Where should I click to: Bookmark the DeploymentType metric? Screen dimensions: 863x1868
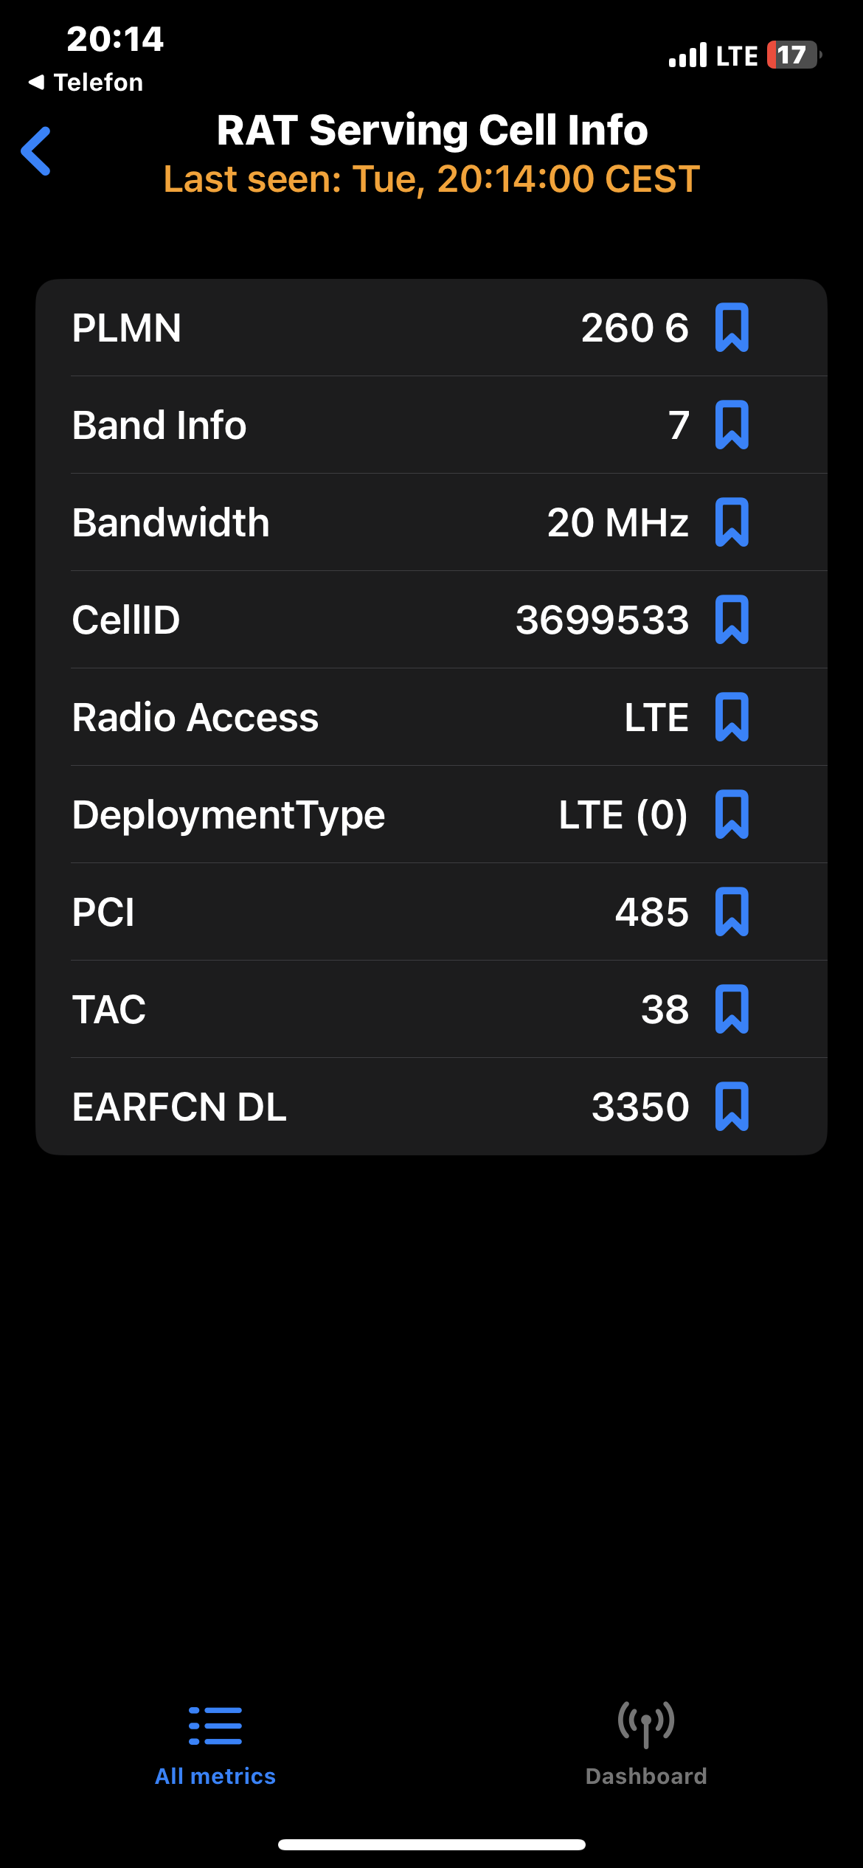point(732,814)
